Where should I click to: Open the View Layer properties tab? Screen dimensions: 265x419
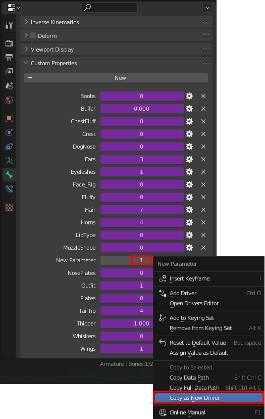pos(9,72)
